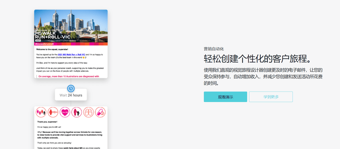
Task: Click the pink 'On average, more than 10 Australians' text
Action: coord(69,76)
